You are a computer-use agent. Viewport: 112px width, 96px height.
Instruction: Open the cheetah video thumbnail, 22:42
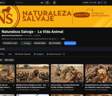[x=7, y=73]
